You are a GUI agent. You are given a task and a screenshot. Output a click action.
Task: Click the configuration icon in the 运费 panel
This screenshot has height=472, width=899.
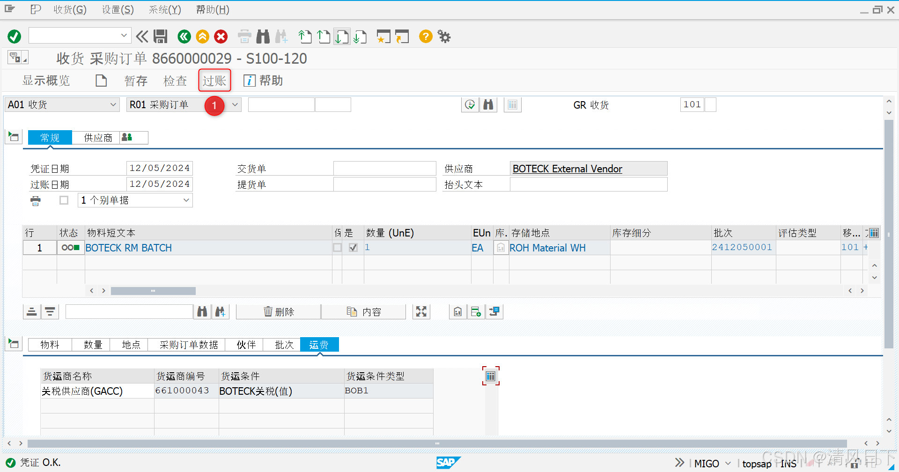pos(491,376)
